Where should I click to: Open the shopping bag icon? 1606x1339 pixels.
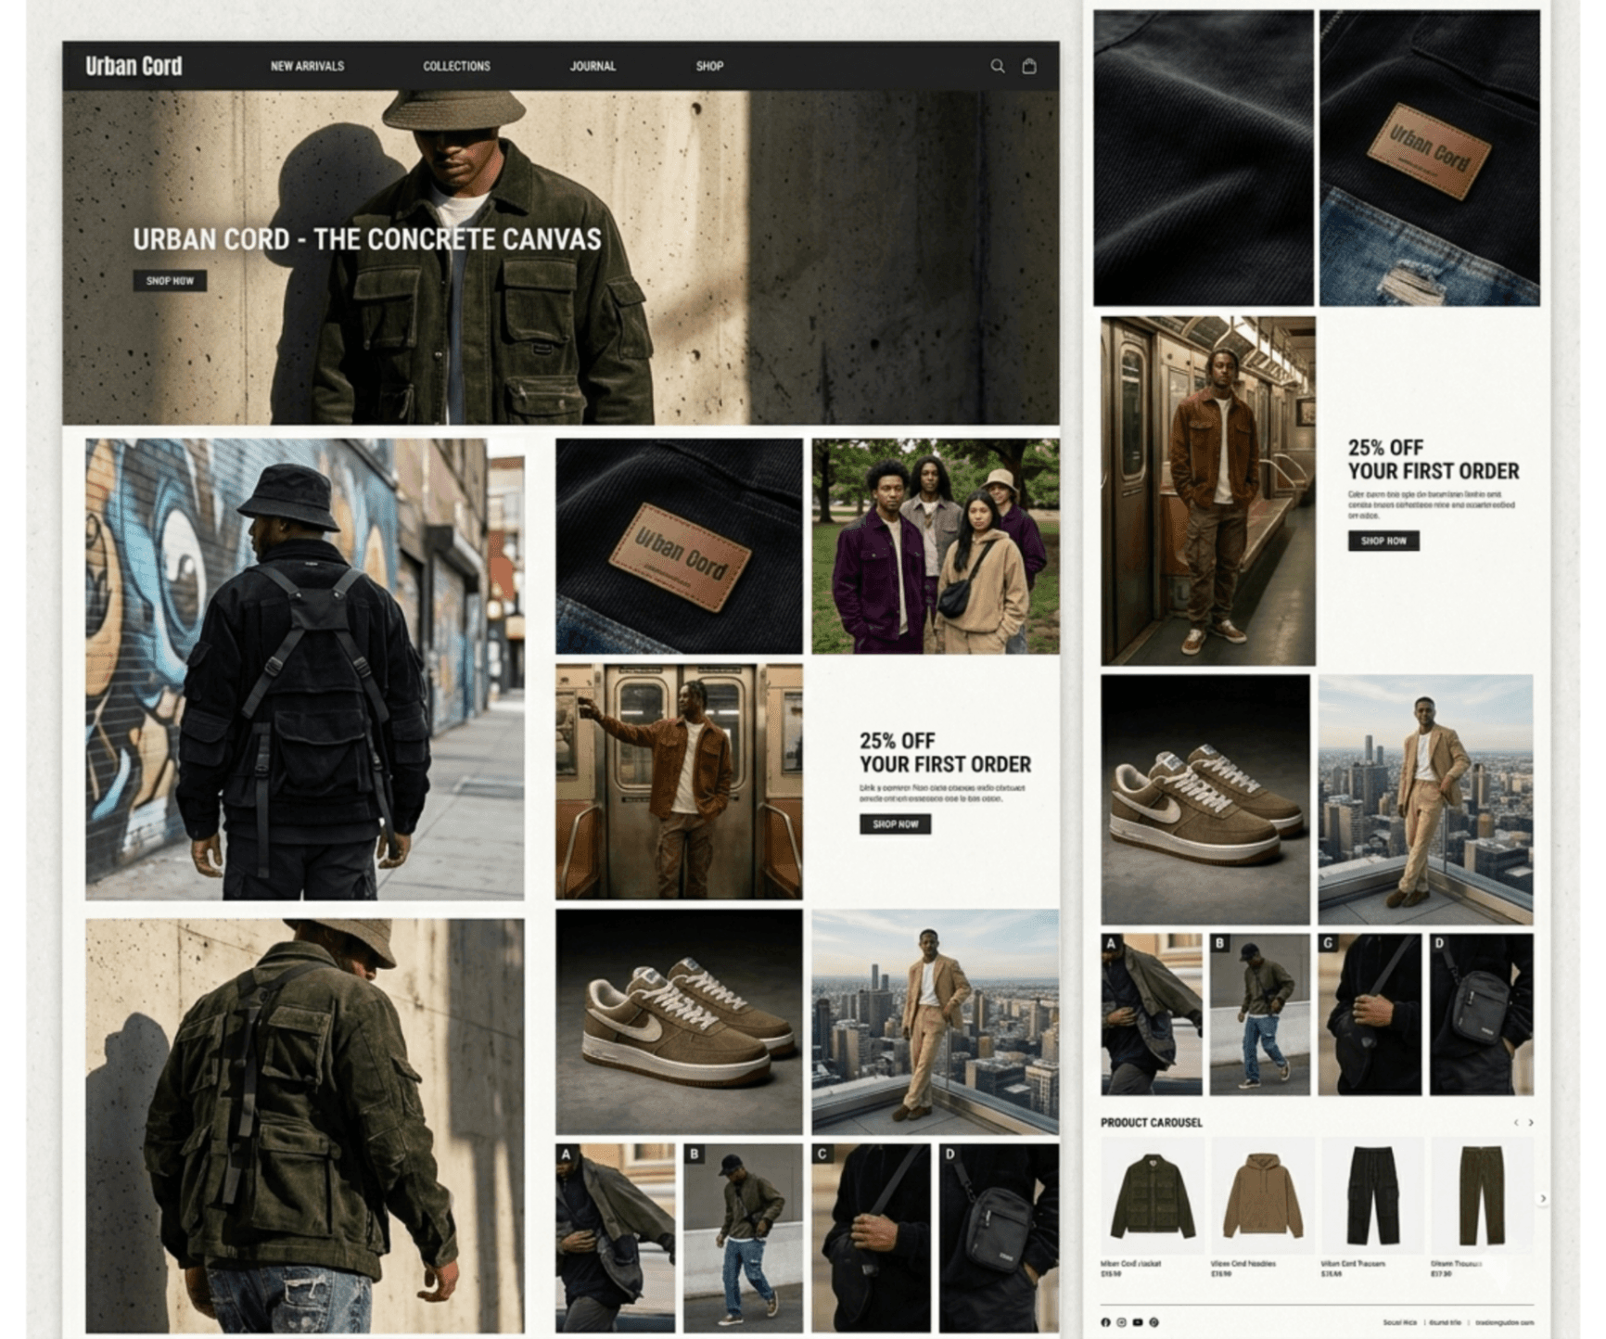1028,66
